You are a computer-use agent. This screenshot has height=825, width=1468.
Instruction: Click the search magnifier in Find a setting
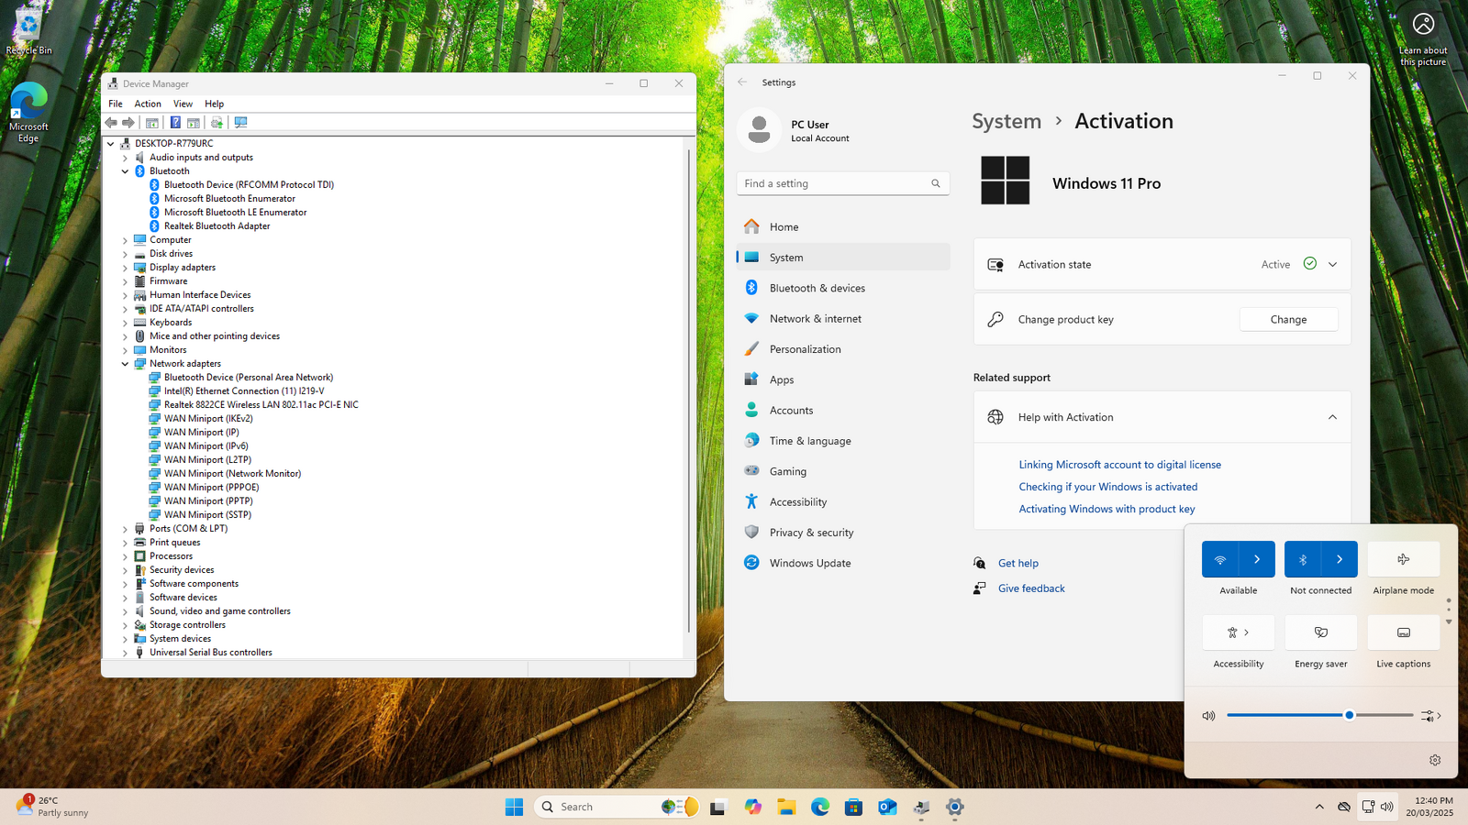(x=936, y=183)
